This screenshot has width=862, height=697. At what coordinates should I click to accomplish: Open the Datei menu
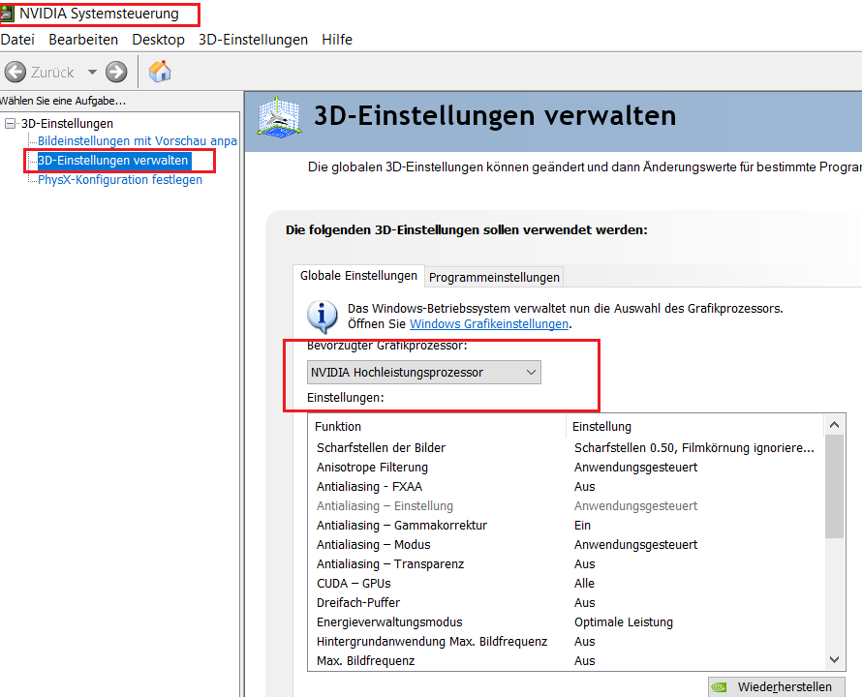[17, 40]
